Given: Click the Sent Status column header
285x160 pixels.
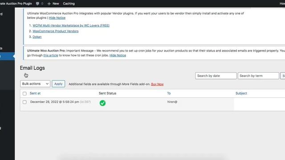Looking at the screenshot, I should (x=107, y=93).
